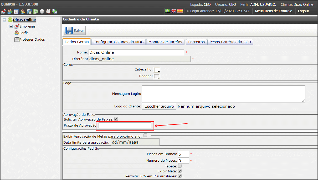
Task: Click the Empresas tree icon
Action: pyautogui.click(x=17, y=26)
